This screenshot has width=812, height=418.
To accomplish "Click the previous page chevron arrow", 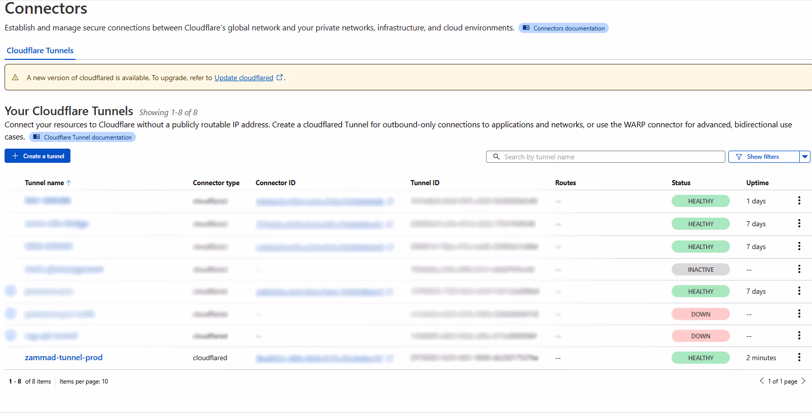I will 761,381.
